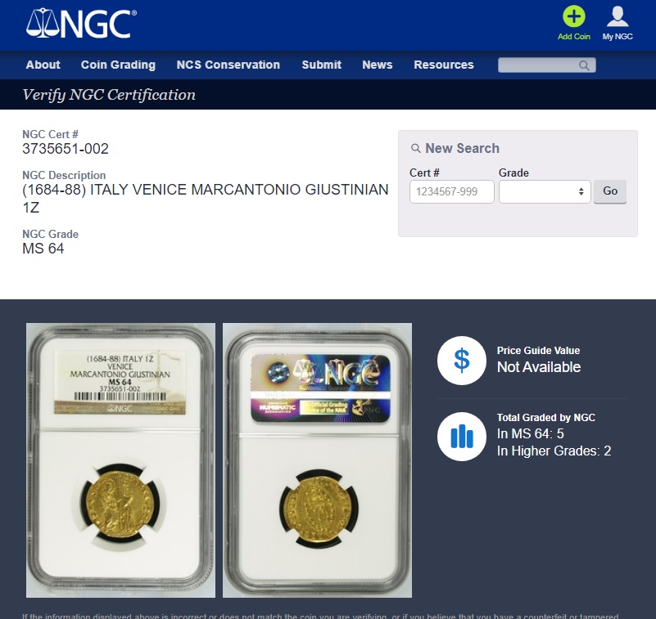Viewport: 656px width, 619px height.
Task: Click the Cert # input field
Action: point(452,191)
